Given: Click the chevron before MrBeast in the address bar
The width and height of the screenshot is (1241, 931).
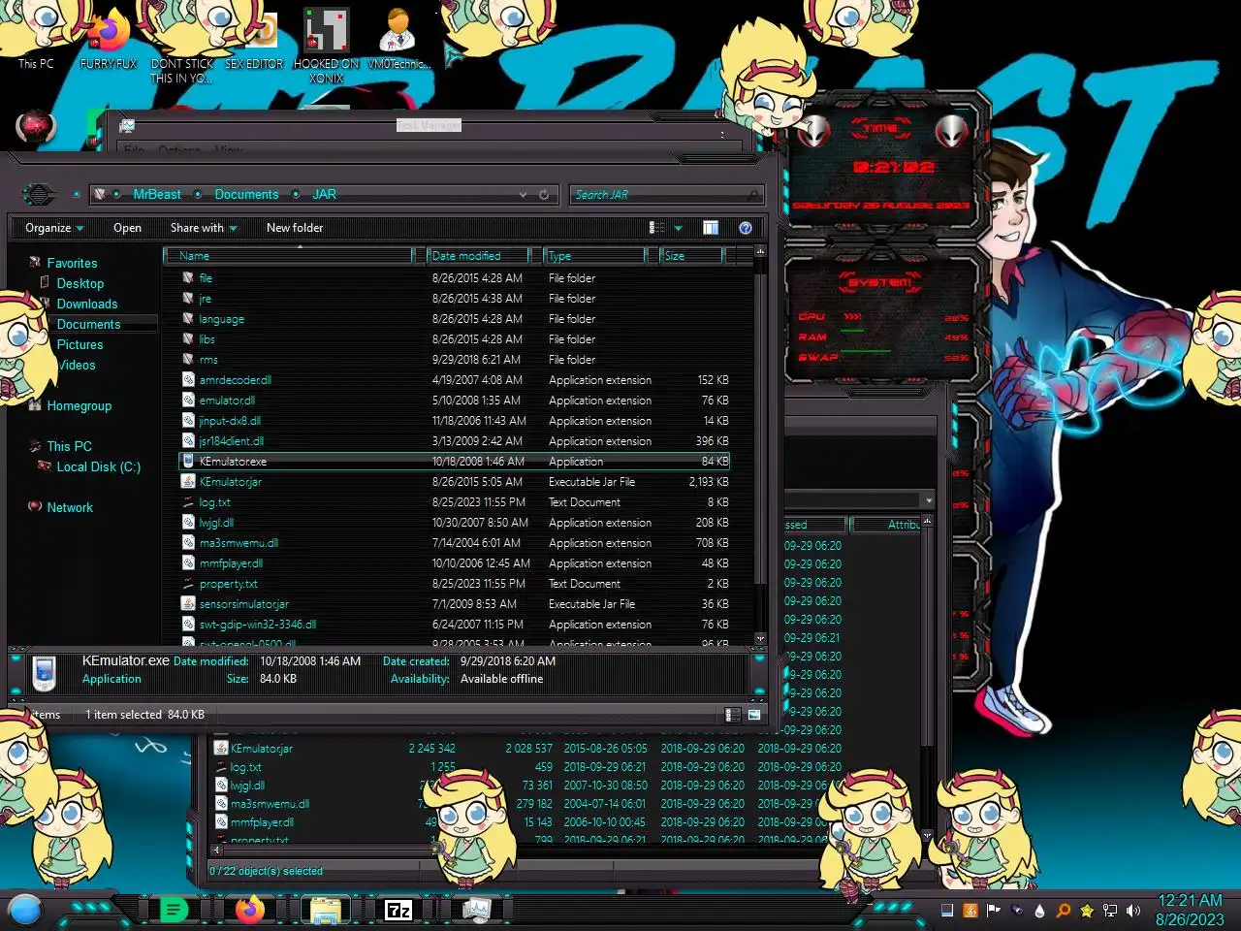Looking at the screenshot, I should 116,195.
